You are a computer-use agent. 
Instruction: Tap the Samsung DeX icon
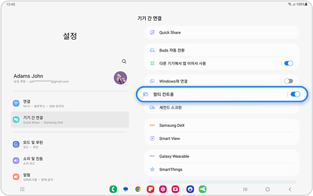(x=152, y=125)
